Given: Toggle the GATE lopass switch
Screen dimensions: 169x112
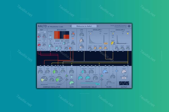Looking at the screenshot, I should 72,77.
